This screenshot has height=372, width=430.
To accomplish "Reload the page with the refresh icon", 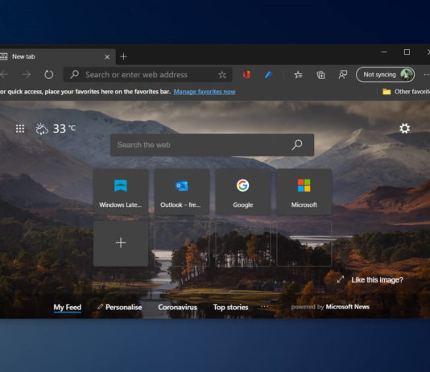I will (x=49, y=75).
